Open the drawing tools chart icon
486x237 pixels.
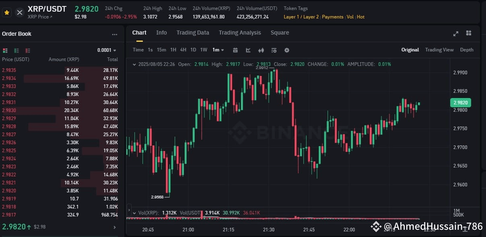coord(248,50)
